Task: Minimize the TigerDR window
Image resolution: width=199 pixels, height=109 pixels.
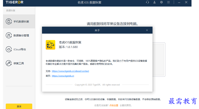Action: (x=179, y=2)
